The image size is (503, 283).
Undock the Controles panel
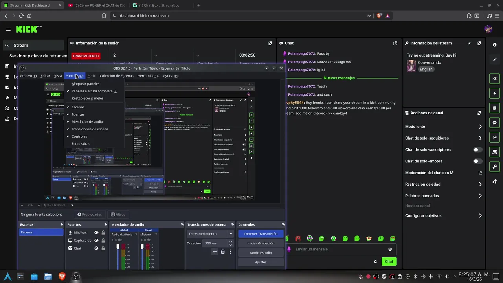pyautogui.click(x=283, y=224)
